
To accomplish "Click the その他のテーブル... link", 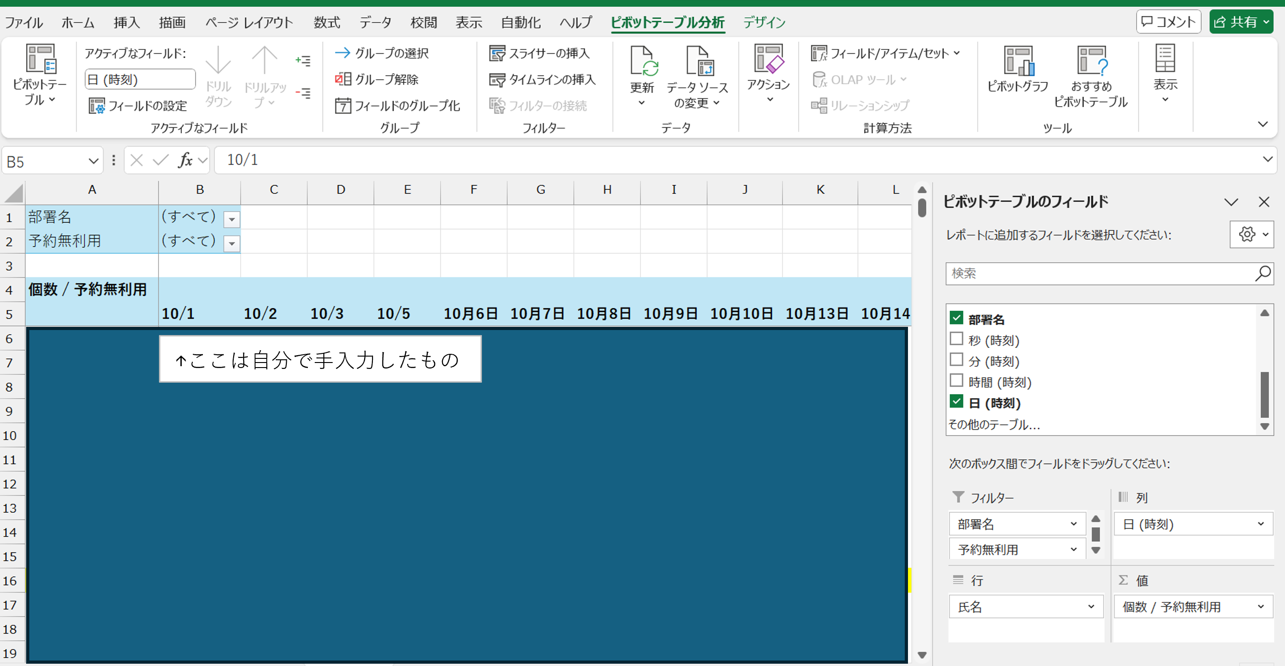I will (x=994, y=425).
